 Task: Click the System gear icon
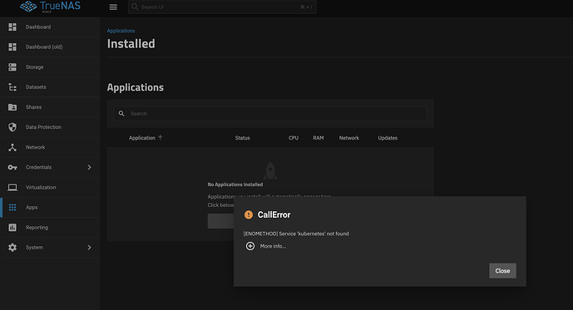12,248
